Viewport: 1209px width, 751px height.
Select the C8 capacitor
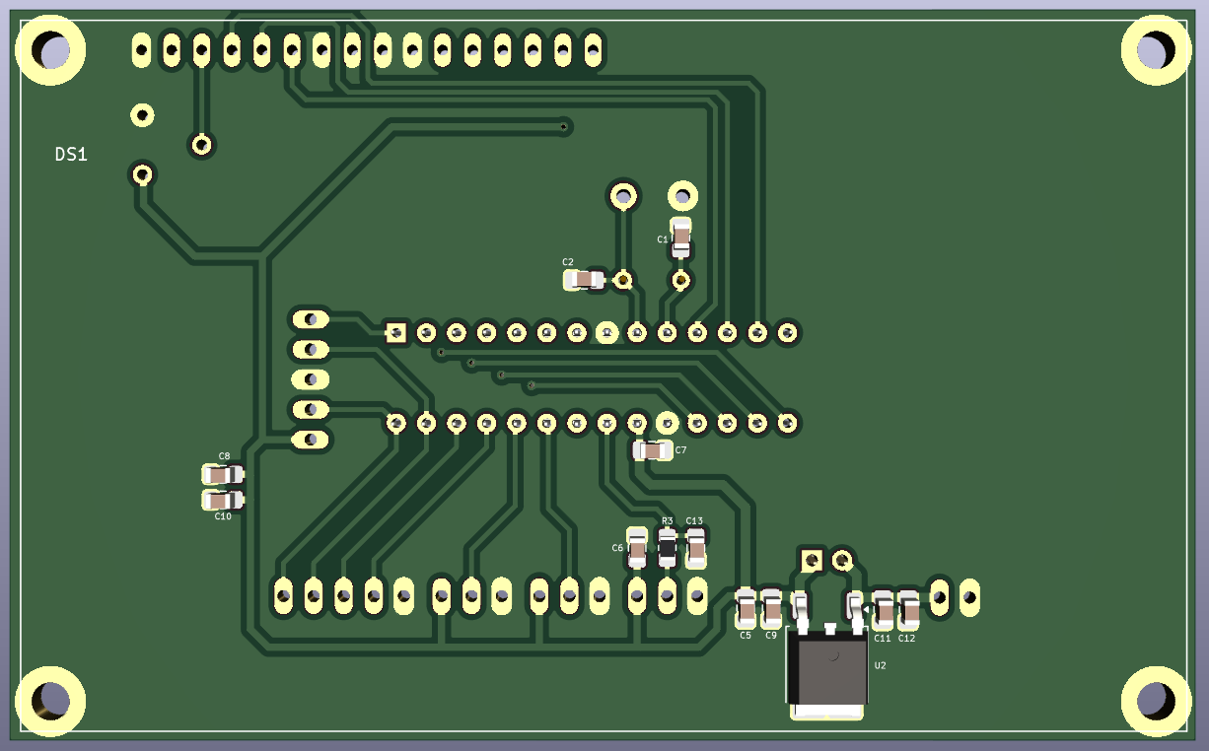tap(222, 474)
